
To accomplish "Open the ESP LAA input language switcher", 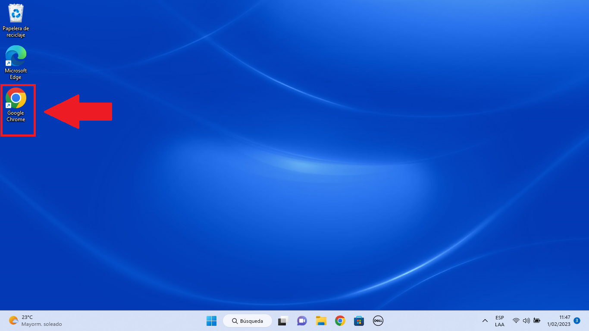I will tap(500, 321).
